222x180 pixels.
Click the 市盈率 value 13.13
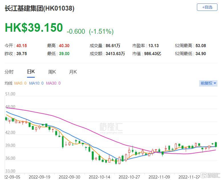154,46
